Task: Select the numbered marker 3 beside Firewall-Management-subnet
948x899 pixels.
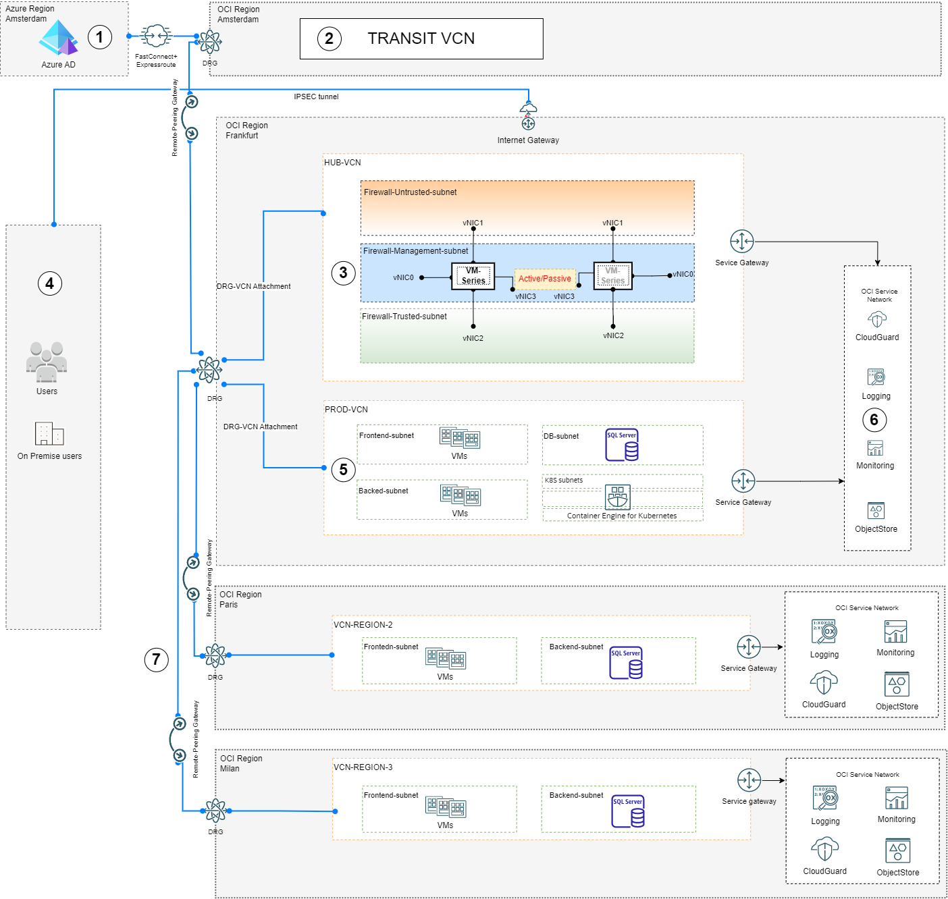Action: click(344, 273)
